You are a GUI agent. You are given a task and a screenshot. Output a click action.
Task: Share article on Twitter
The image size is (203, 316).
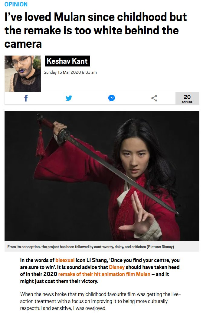point(69,98)
